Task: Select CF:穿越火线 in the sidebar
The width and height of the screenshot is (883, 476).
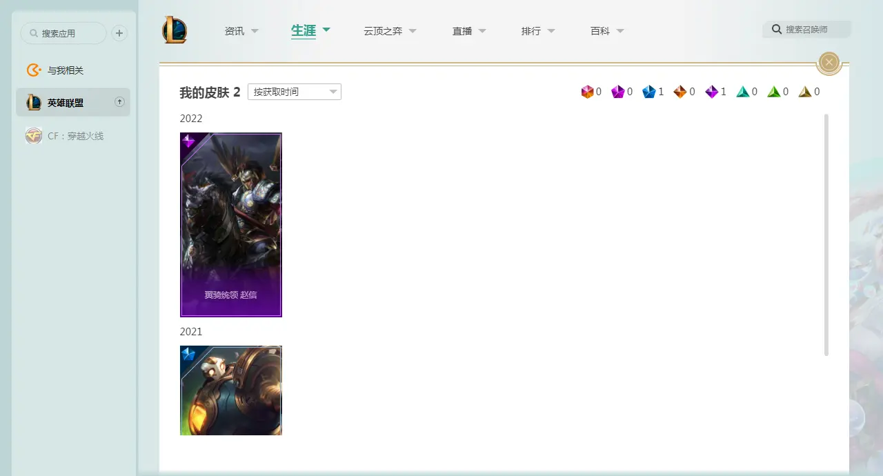Action: click(73, 136)
